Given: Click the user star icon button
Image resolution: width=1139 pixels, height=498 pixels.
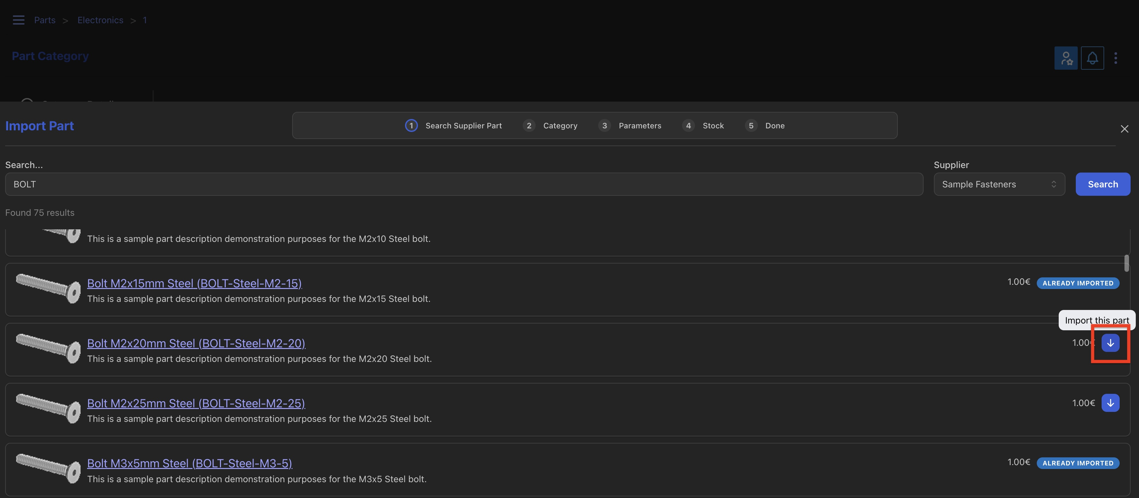Looking at the screenshot, I should tap(1065, 58).
